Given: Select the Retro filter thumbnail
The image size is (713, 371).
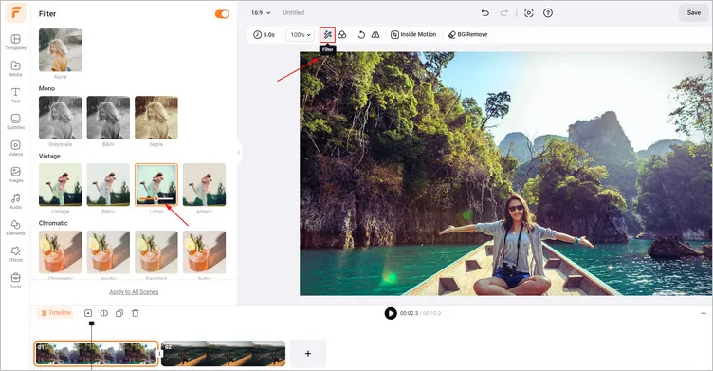Looking at the screenshot, I should pos(108,185).
